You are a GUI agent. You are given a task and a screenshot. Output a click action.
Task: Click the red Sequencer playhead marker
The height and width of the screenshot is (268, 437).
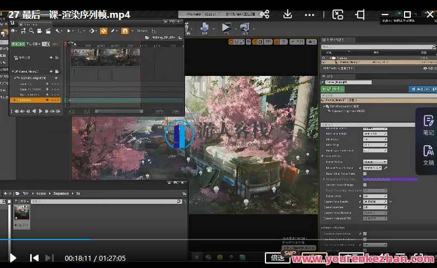tap(65, 44)
